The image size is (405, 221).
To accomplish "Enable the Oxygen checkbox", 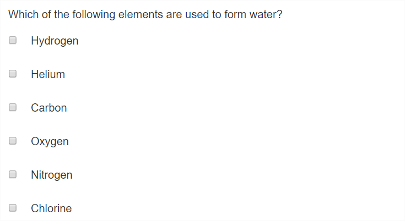I will pyautogui.click(x=13, y=141).
